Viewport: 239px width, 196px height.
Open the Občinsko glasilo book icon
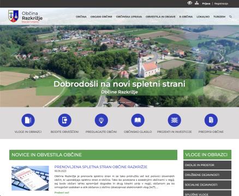[x=138, y=120]
